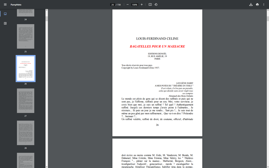Switch to the document outline view
Image resolution: width=269 pixels, height=168 pixels.
(x=5, y=23)
